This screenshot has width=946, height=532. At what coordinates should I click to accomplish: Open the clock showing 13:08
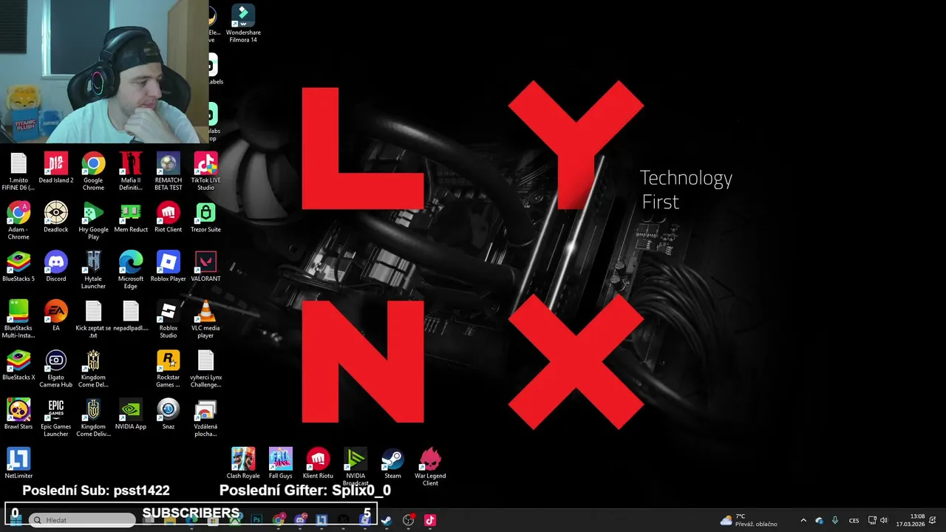[x=911, y=520]
